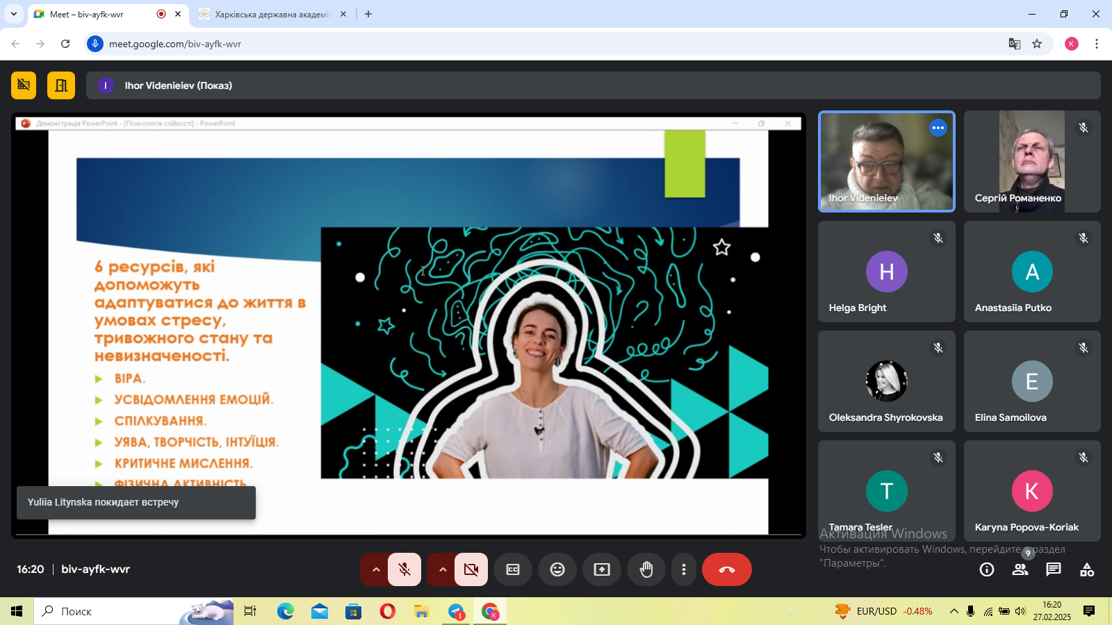Go back in browser history

pyautogui.click(x=15, y=44)
